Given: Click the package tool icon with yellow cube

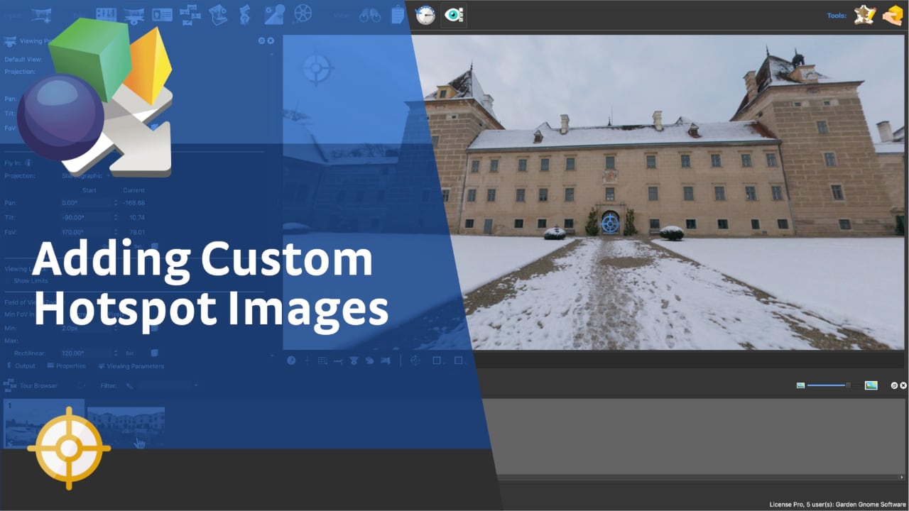Looking at the screenshot, I should (x=892, y=15).
